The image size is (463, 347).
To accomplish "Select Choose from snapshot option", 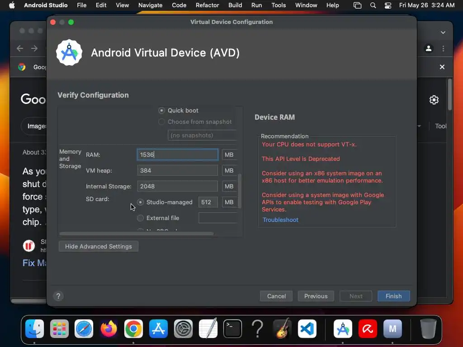I will coord(161,122).
